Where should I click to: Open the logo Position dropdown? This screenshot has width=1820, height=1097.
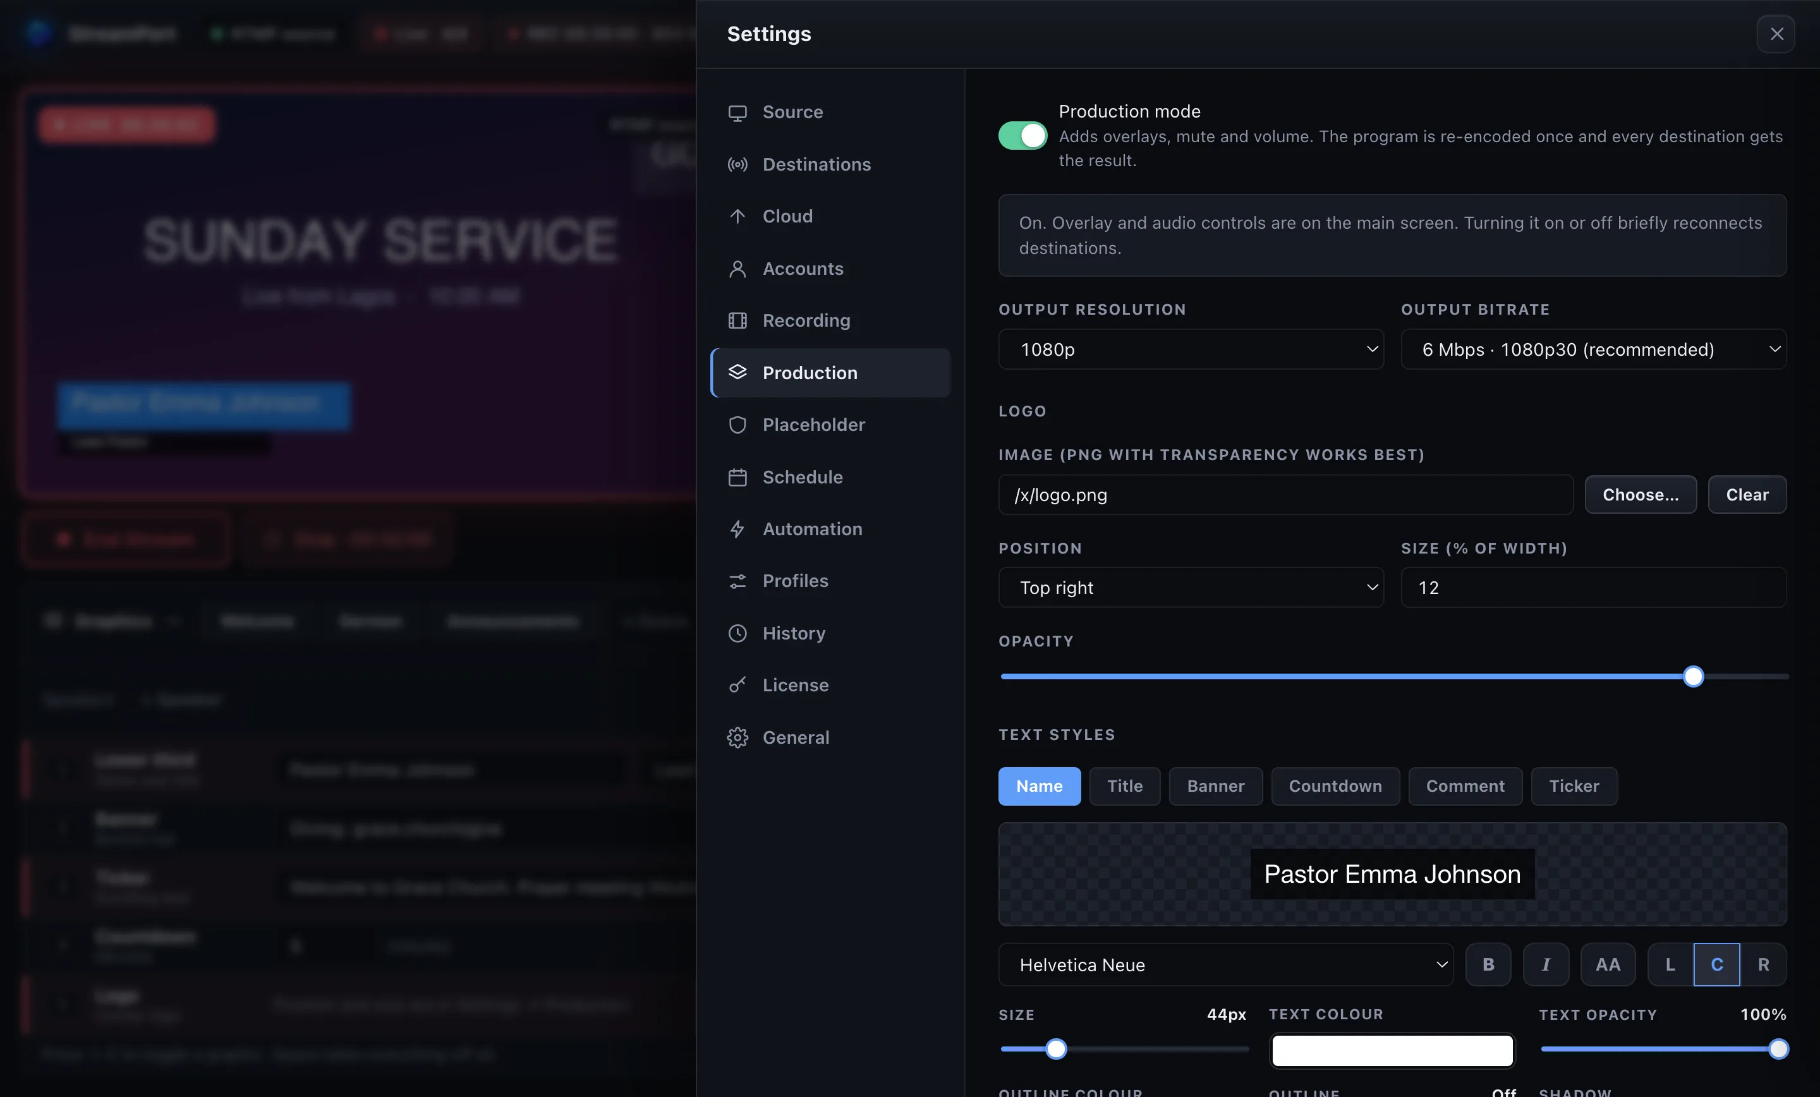[x=1191, y=588]
